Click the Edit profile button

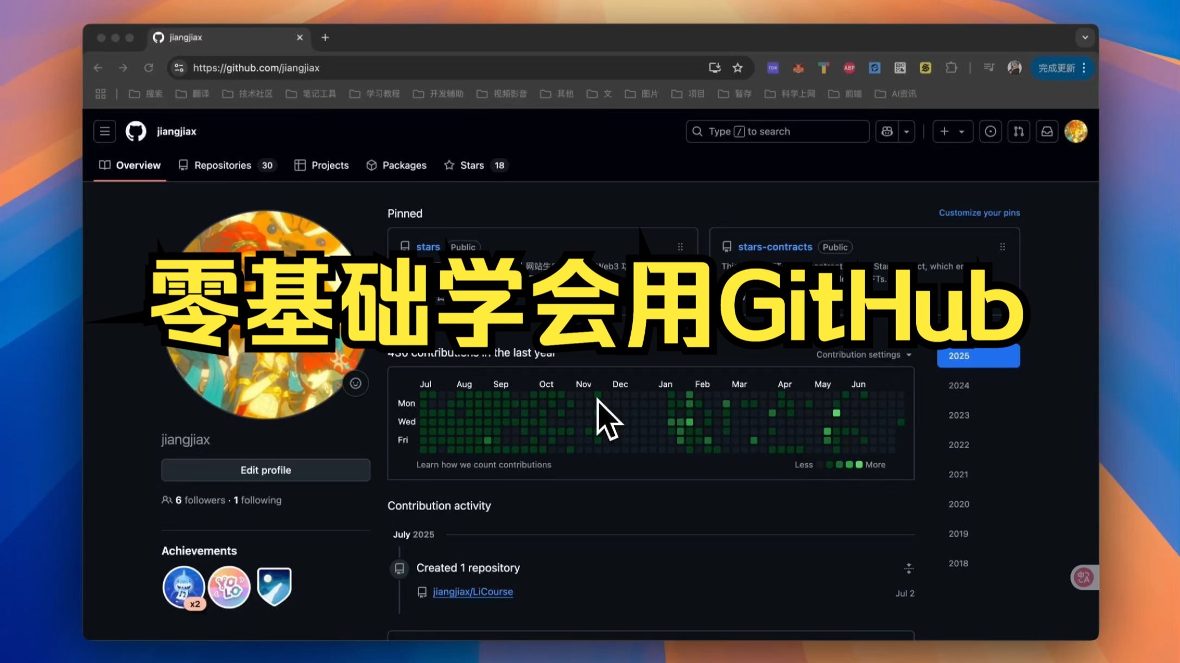[265, 470]
